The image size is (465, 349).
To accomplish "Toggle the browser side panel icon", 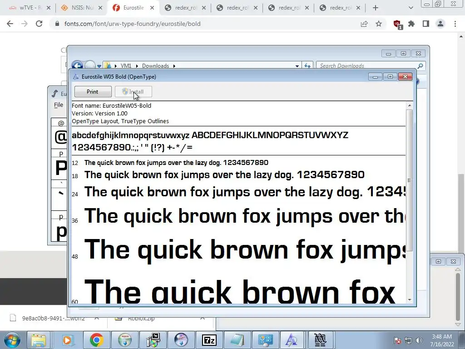I will (x=426, y=24).
